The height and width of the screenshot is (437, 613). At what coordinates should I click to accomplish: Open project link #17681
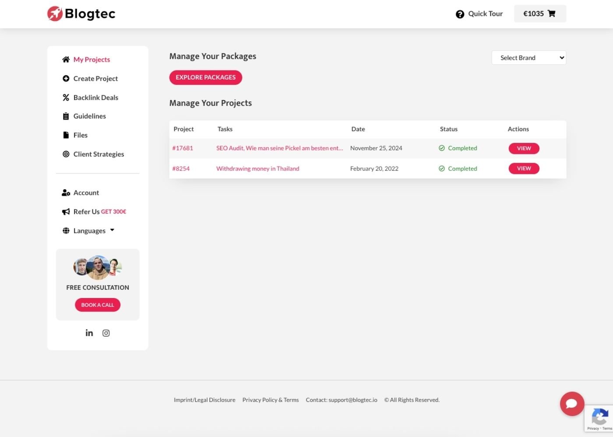point(183,148)
